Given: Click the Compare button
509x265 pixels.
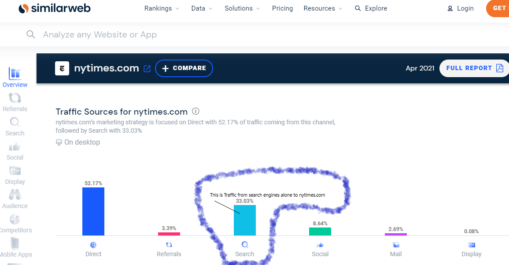Looking at the screenshot, I should pos(184,68).
